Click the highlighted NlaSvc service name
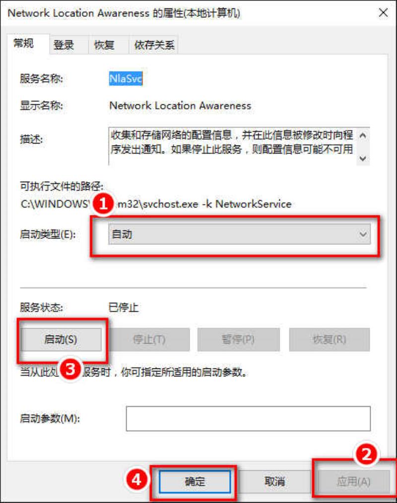This screenshot has width=397, height=503. [x=126, y=78]
